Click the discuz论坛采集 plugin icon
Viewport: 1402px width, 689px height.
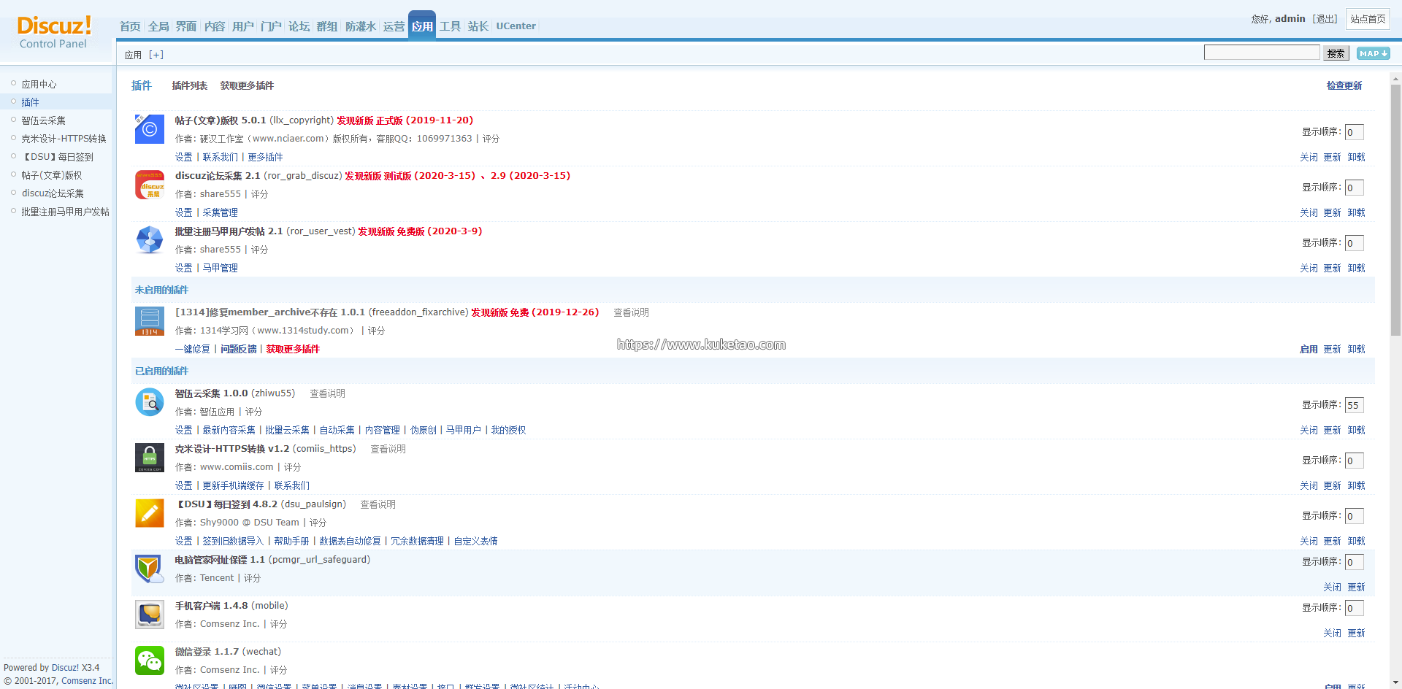tap(150, 185)
